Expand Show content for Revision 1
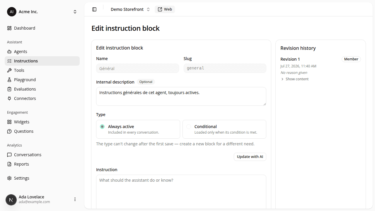 [x=295, y=79]
